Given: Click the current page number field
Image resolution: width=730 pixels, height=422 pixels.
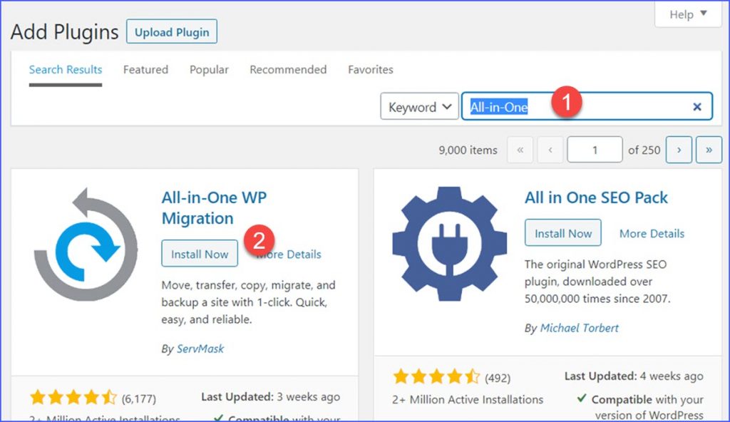Looking at the screenshot, I should (595, 150).
